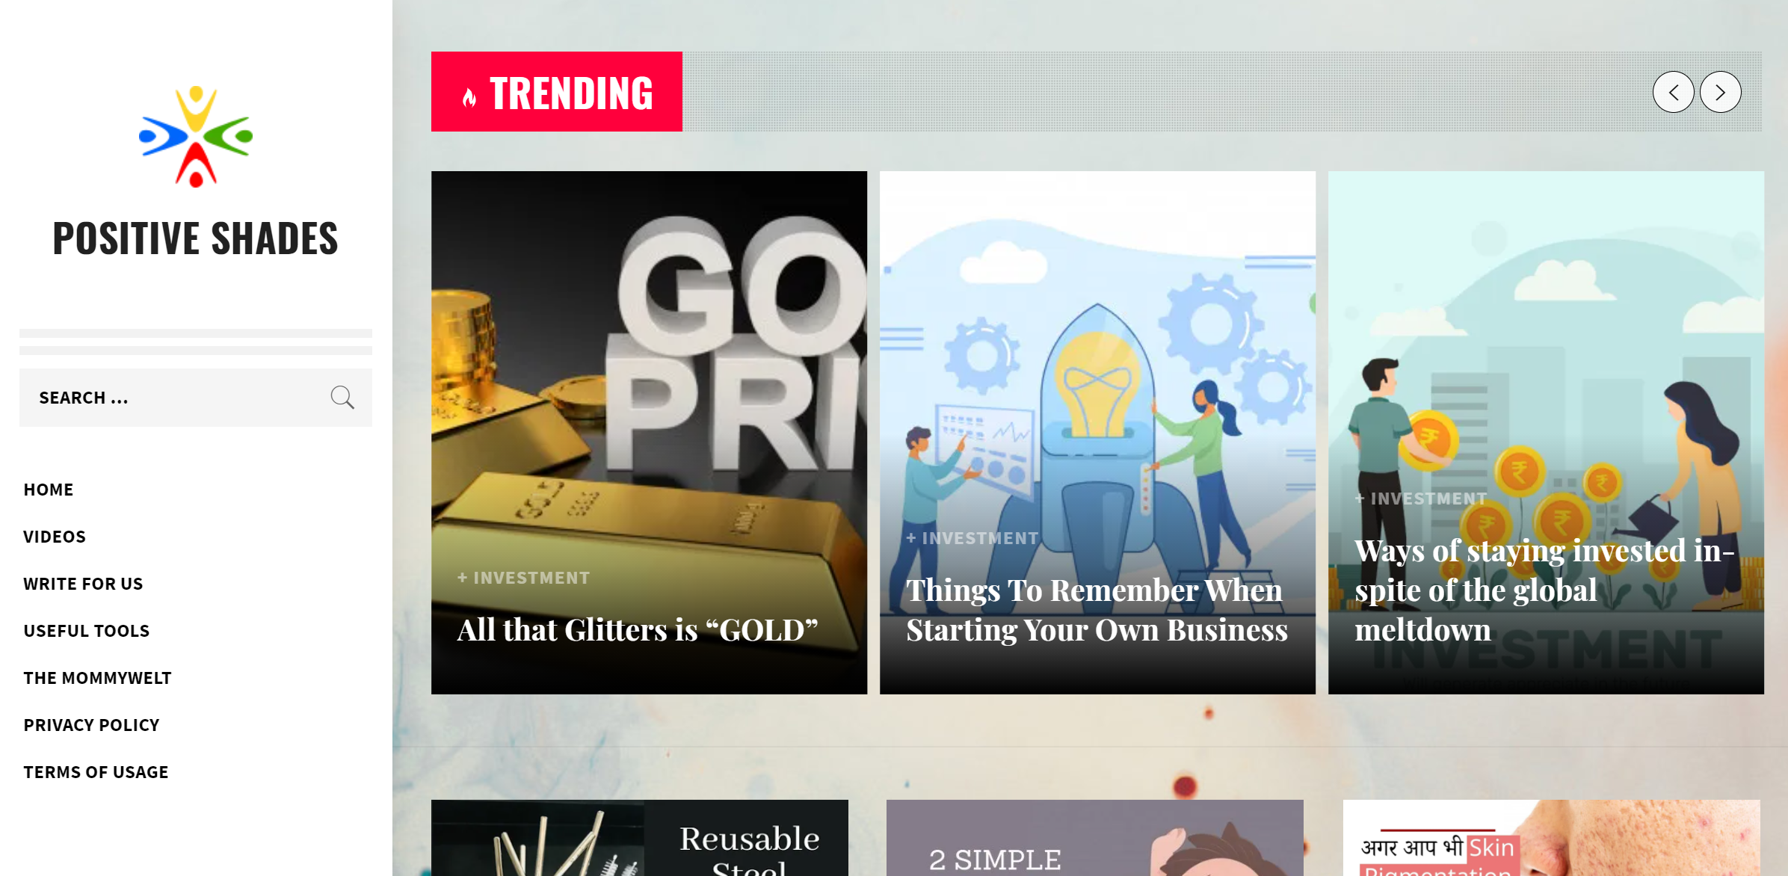Open the Skin Pigmentation post thumbnail
Screen dimensions: 1788x876
[1552, 838]
